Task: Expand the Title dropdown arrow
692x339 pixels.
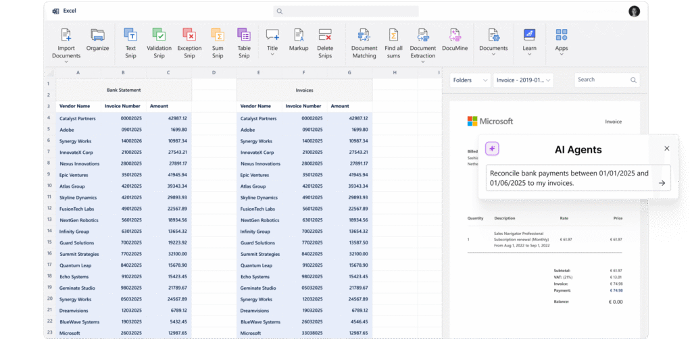Action: 272,55
